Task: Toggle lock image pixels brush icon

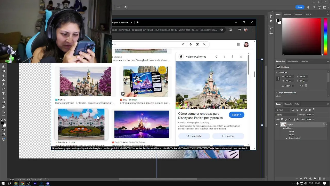Action: click(286, 119)
